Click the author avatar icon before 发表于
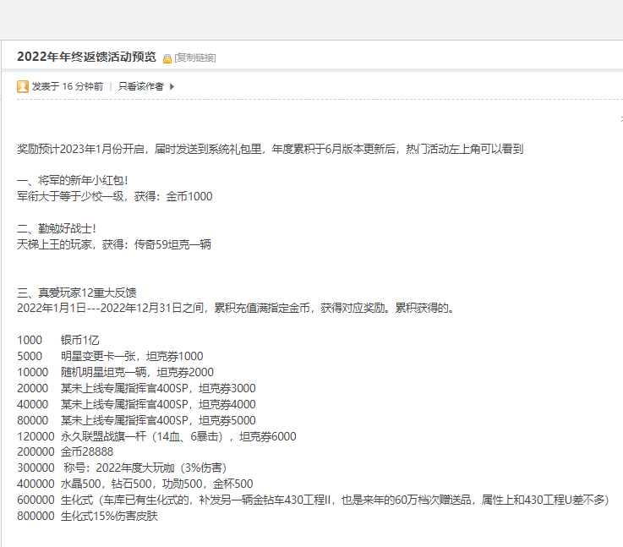623x547 pixels. (23, 86)
